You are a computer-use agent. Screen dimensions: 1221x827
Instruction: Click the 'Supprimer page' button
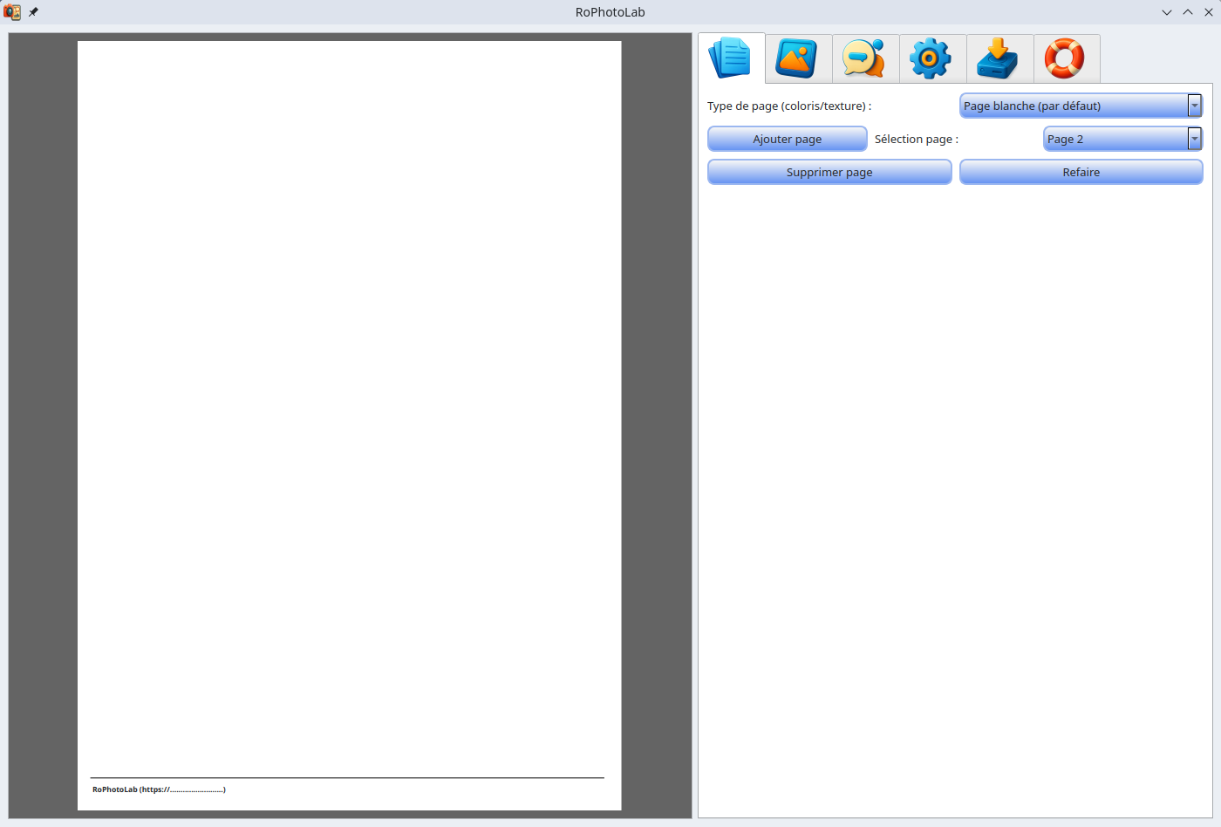point(829,172)
